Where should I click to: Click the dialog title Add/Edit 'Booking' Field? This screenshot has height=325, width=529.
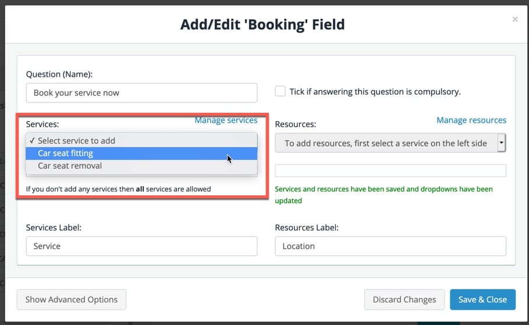tap(262, 24)
